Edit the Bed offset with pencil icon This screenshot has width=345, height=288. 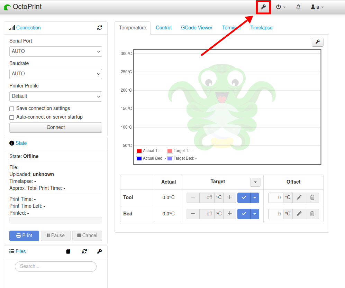point(299,214)
